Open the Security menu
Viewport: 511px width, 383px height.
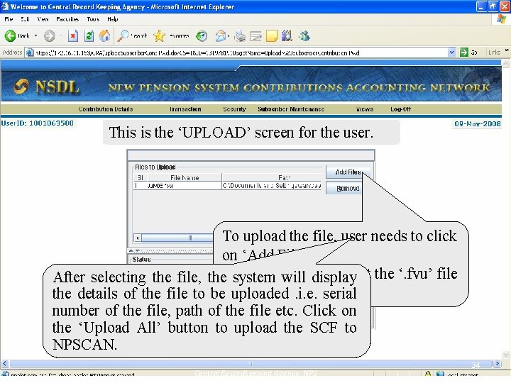click(x=234, y=109)
